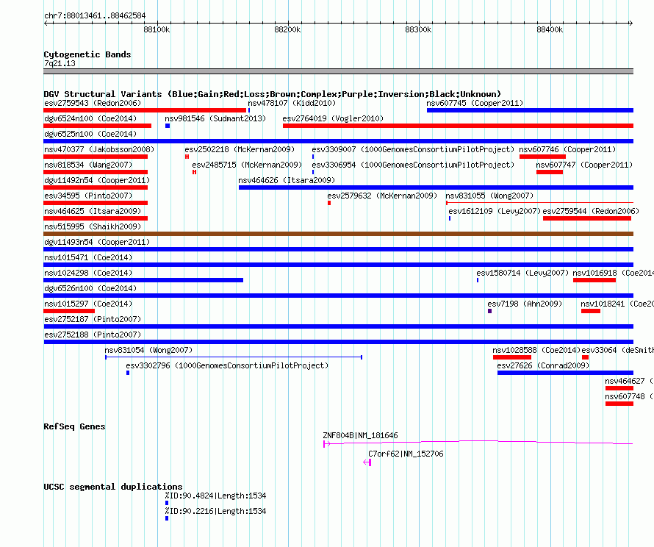654x547 pixels.
Task: Click esv34595 (Pinto2007) label
Action: tap(88, 196)
